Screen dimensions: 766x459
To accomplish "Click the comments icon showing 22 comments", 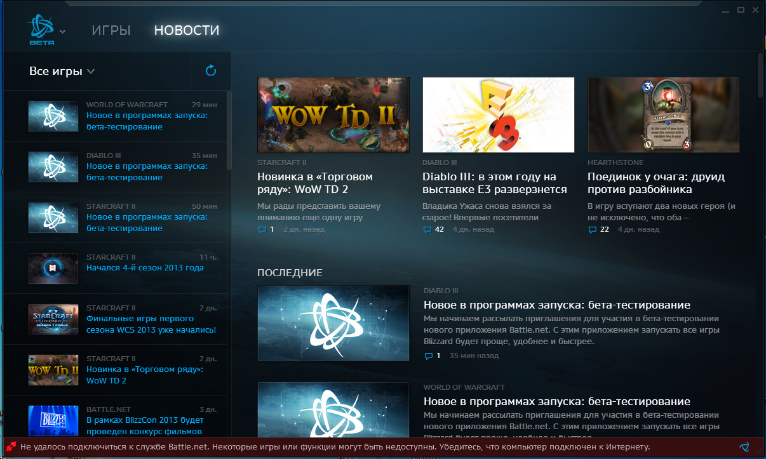I will 592,229.
